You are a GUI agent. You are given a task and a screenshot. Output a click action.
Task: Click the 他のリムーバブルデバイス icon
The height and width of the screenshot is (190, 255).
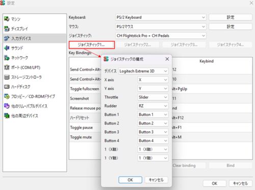[x=7, y=106]
